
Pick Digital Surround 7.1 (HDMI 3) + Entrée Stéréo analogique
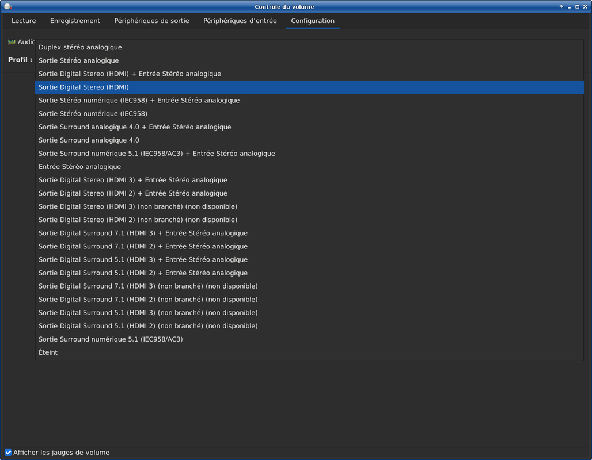click(309, 233)
